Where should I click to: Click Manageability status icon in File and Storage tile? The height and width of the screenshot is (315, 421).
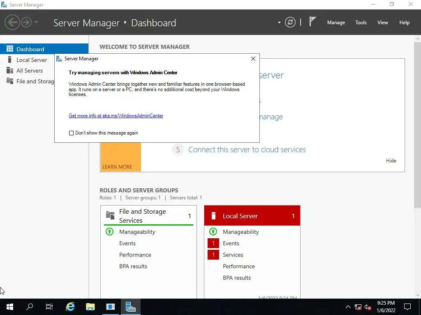[109, 231]
